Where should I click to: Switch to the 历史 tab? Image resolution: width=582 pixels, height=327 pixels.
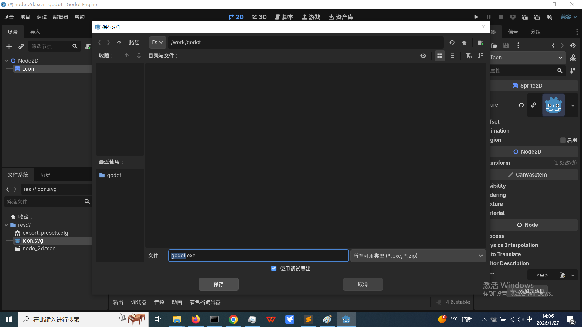(x=45, y=175)
